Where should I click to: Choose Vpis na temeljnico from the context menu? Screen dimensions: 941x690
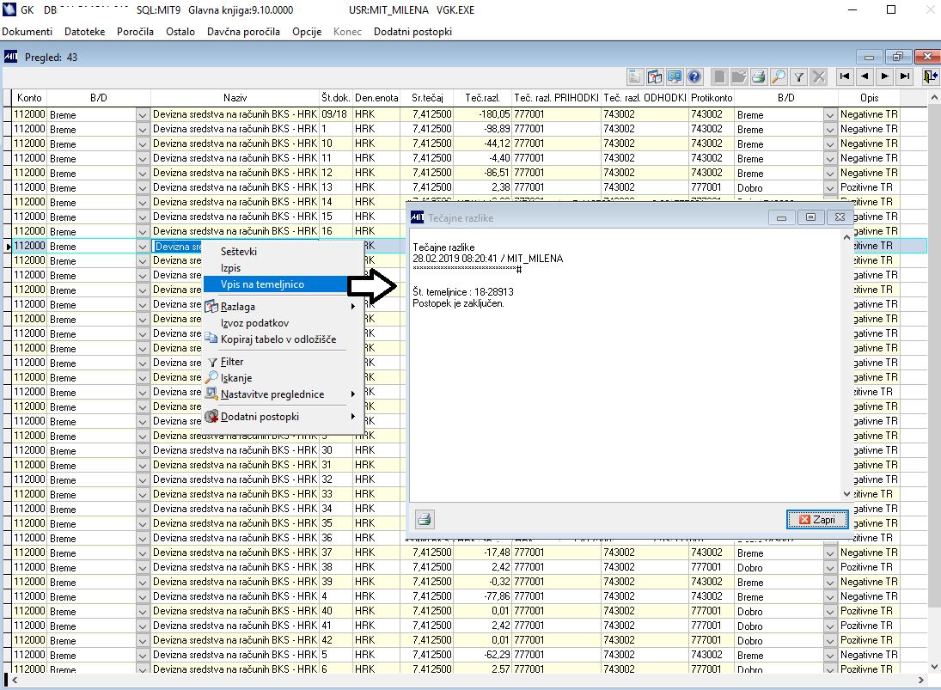coord(262,284)
